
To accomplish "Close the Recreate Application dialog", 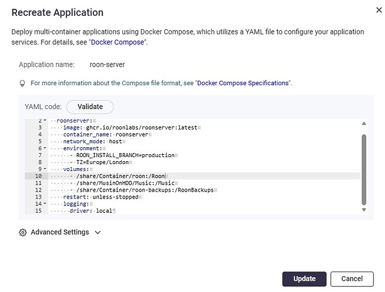I will (379, 10).
